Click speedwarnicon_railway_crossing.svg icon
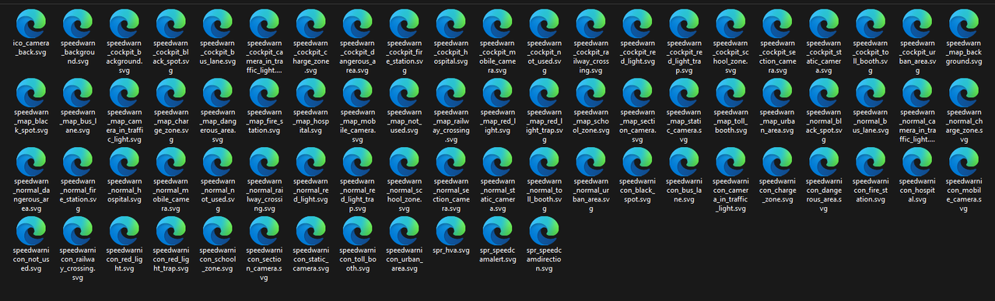The height and width of the screenshot is (301, 995). point(78,231)
